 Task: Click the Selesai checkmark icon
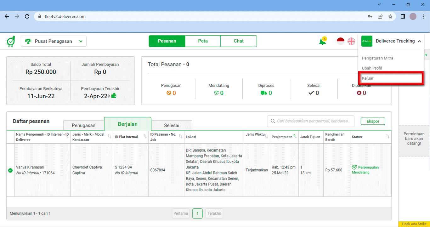311,93
